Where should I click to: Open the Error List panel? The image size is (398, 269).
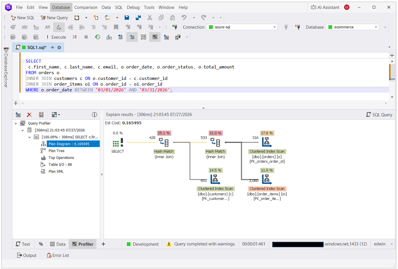[58, 256]
